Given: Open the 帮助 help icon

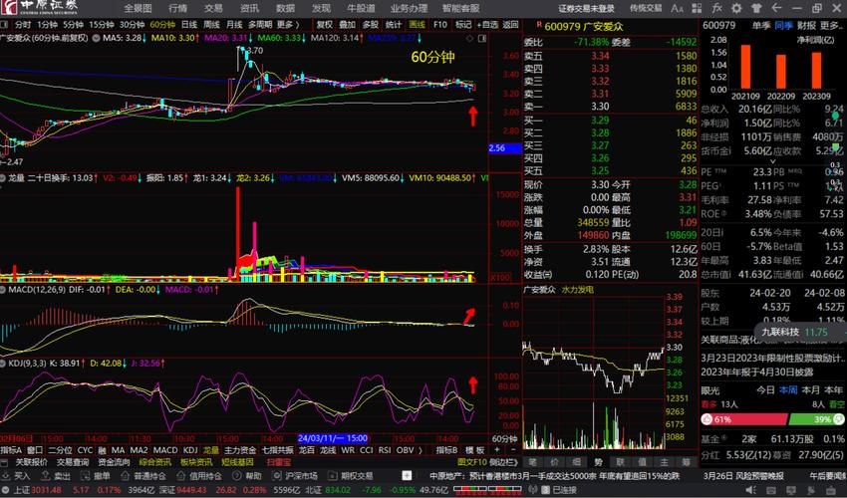Looking at the screenshot, I should coord(247,476).
